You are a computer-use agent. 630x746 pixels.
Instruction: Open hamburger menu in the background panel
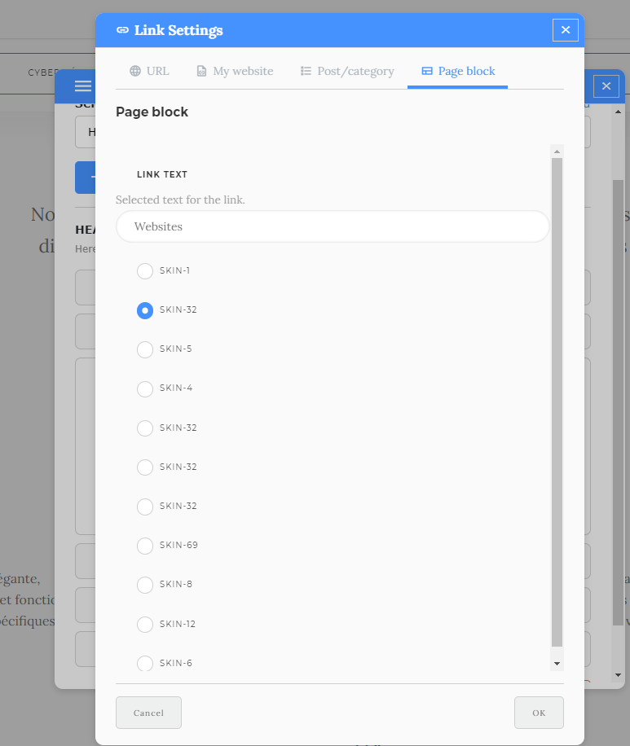pyautogui.click(x=83, y=86)
